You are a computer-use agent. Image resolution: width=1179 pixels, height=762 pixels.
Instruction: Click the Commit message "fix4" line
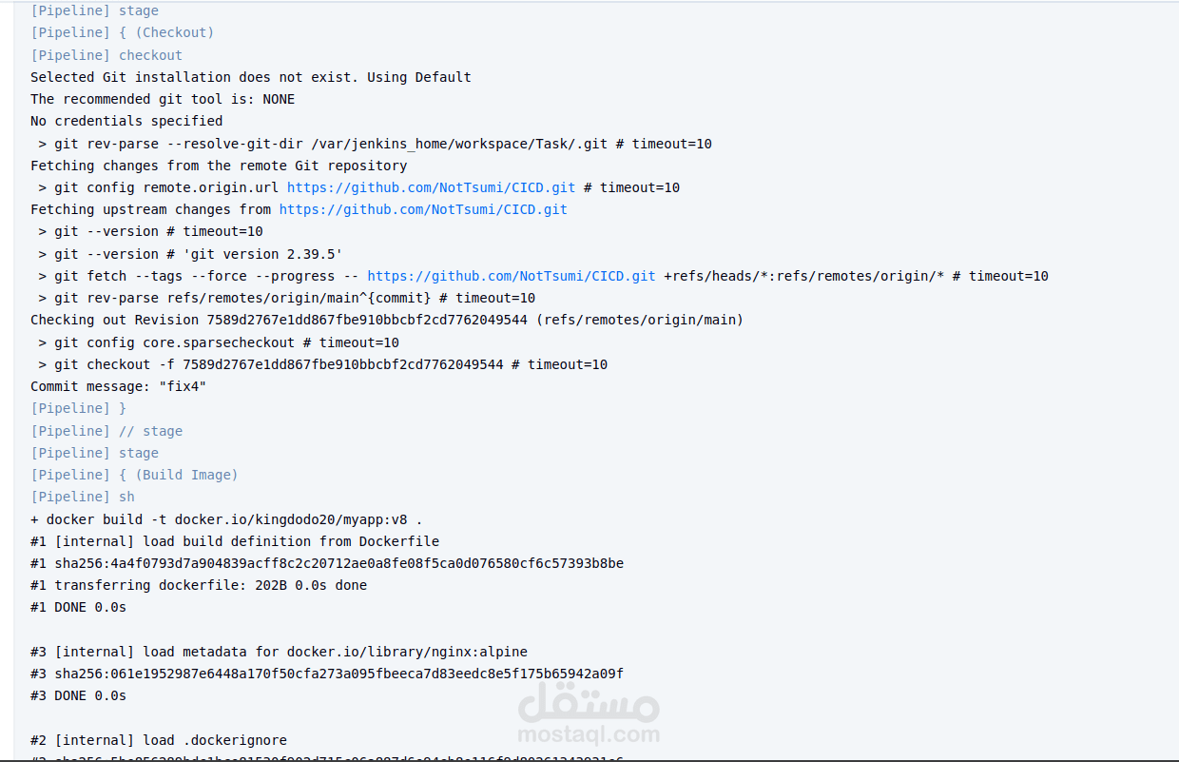click(x=118, y=386)
